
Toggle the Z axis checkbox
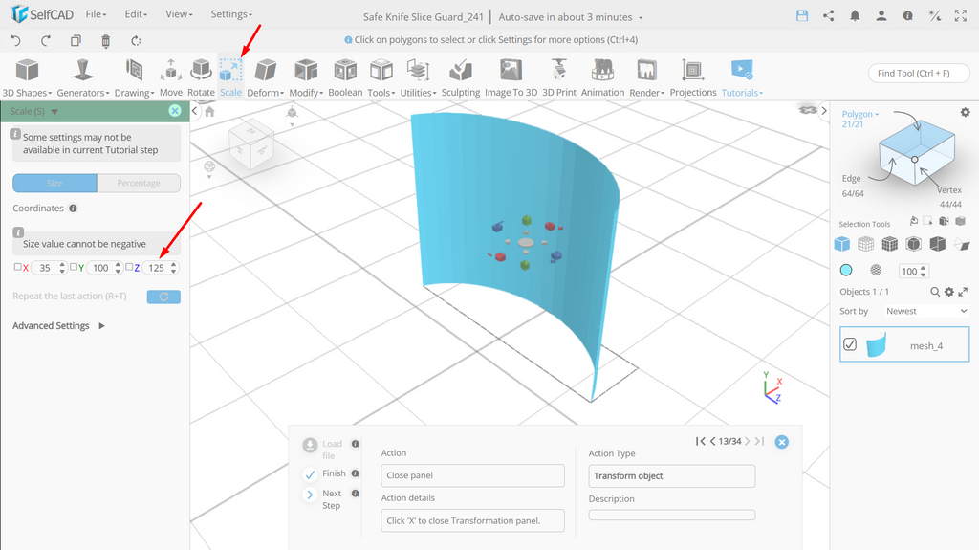click(129, 267)
